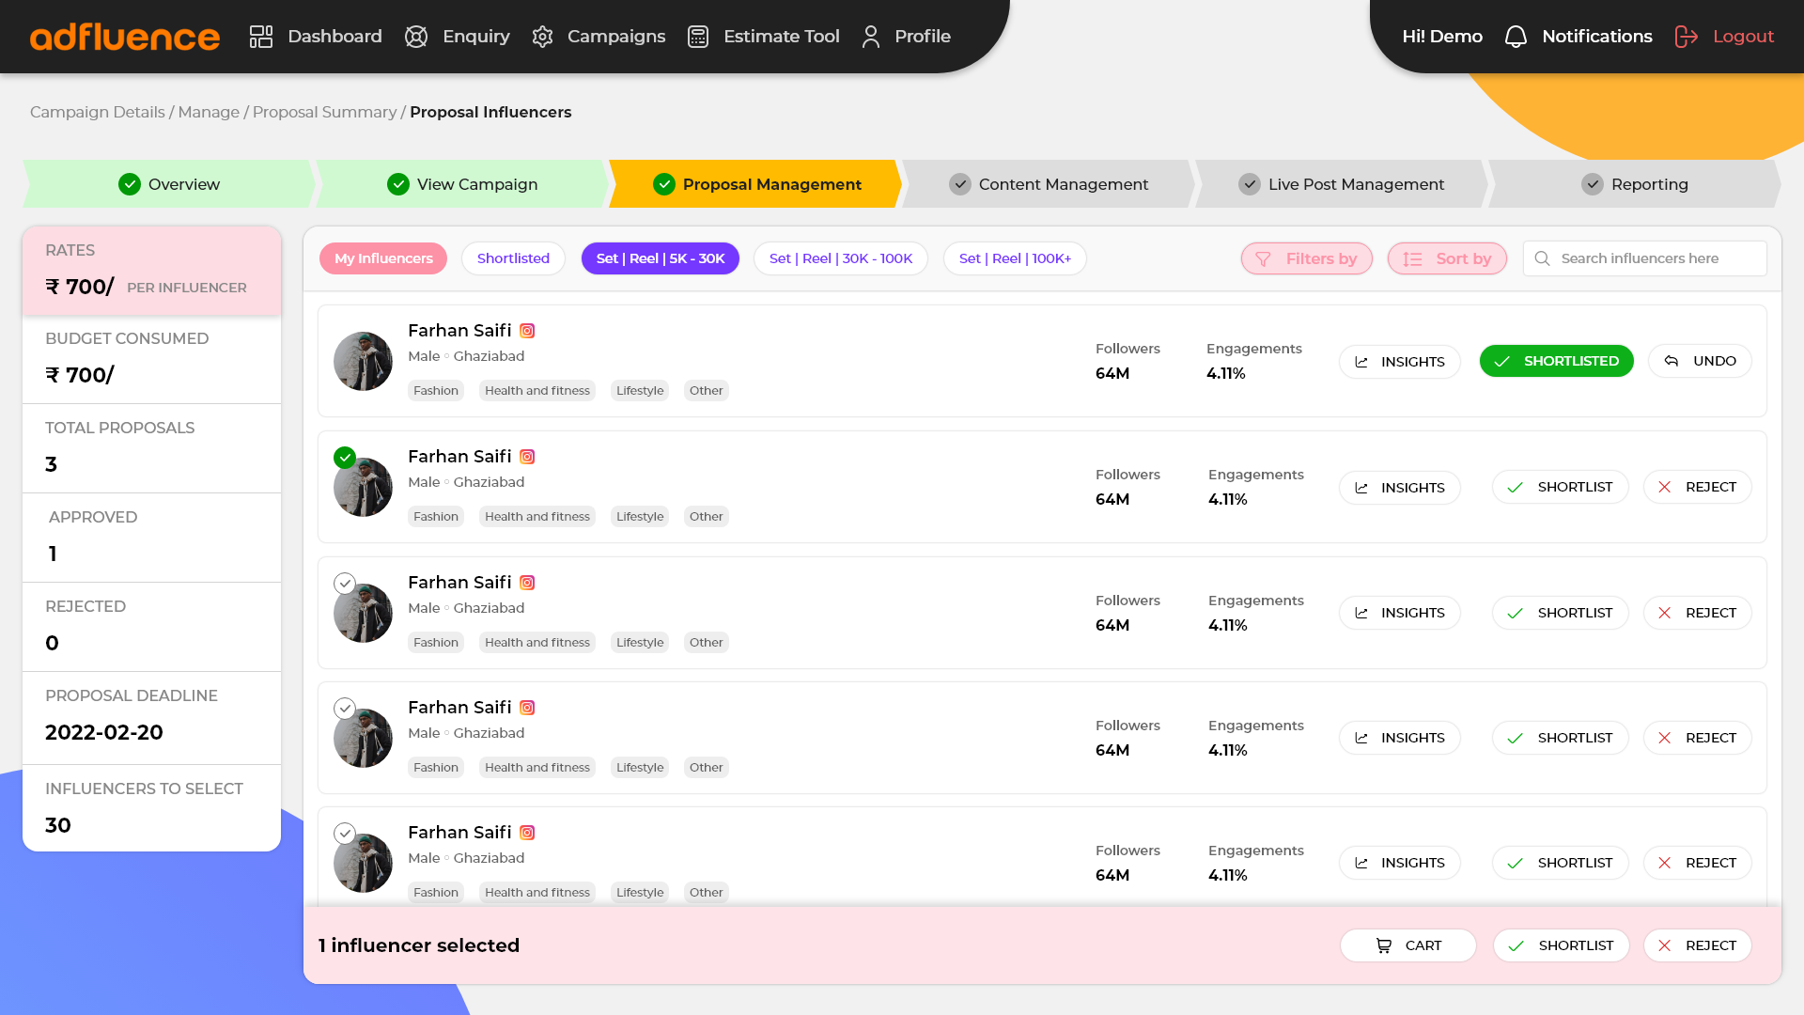
Task: Click the Proposal Summary breadcrumb link
Action: [x=324, y=112]
